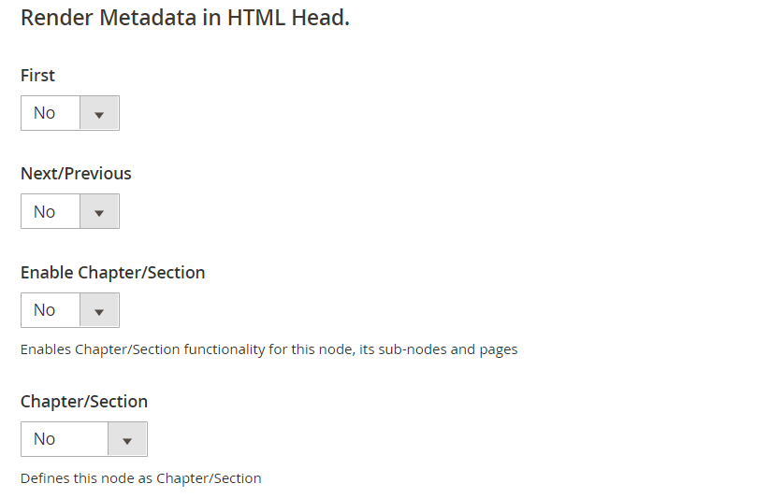Click the 'Chapter/Section' field label

84,401
